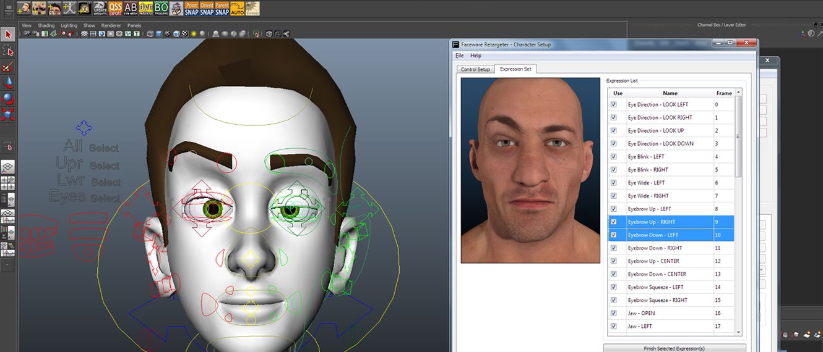Select the Eyebrow Down - RIGHT row

pyautogui.click(x=671, y=248)
